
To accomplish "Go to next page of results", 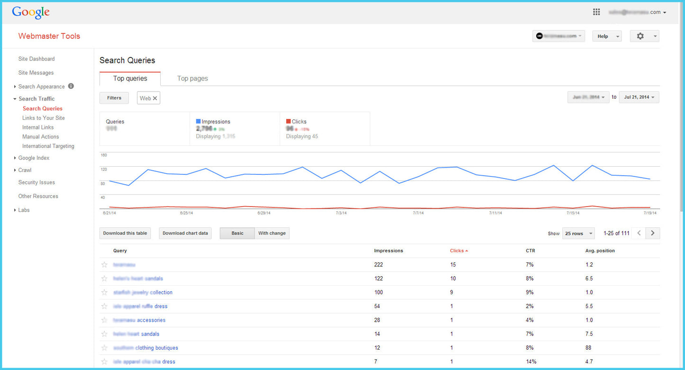I will coord(653,233).
